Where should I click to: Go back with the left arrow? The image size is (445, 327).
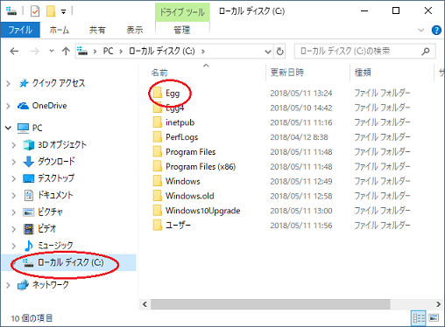click(x=14, y=52)
